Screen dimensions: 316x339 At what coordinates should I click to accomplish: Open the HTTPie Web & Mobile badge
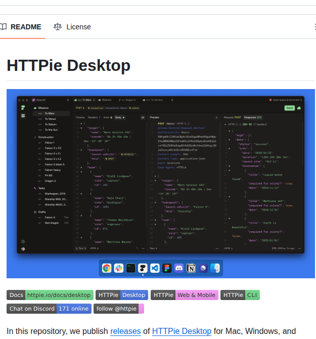pyautogui.click(x=185, y=295)
